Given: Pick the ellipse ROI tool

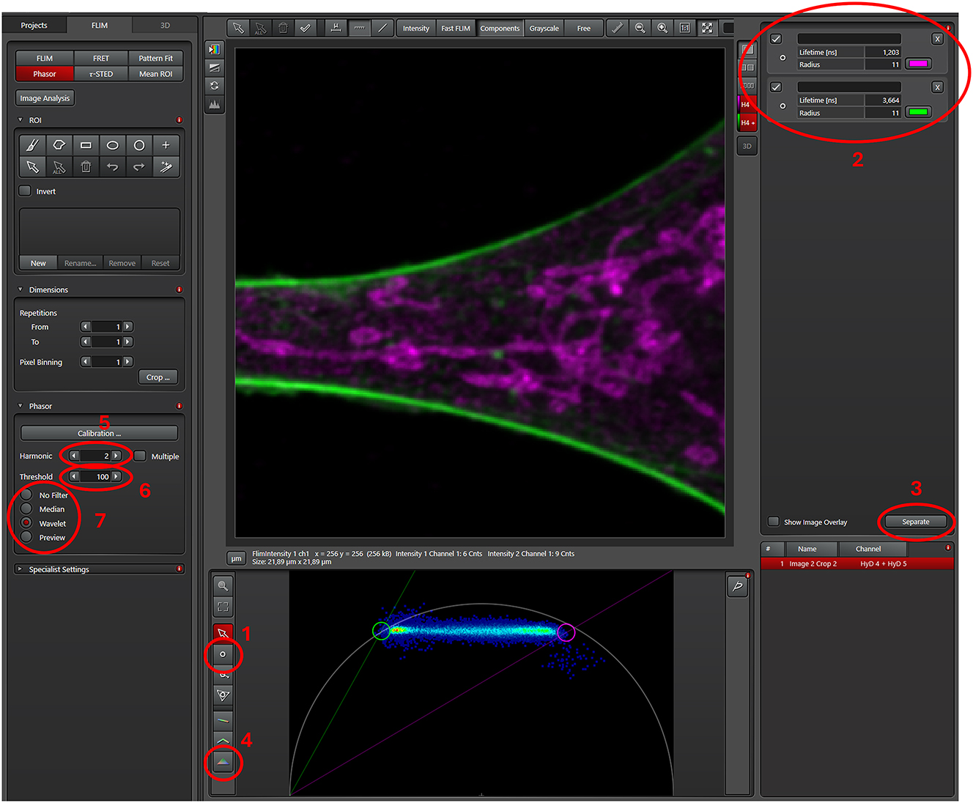Looking at the screenshot, I should click(112, 145).
